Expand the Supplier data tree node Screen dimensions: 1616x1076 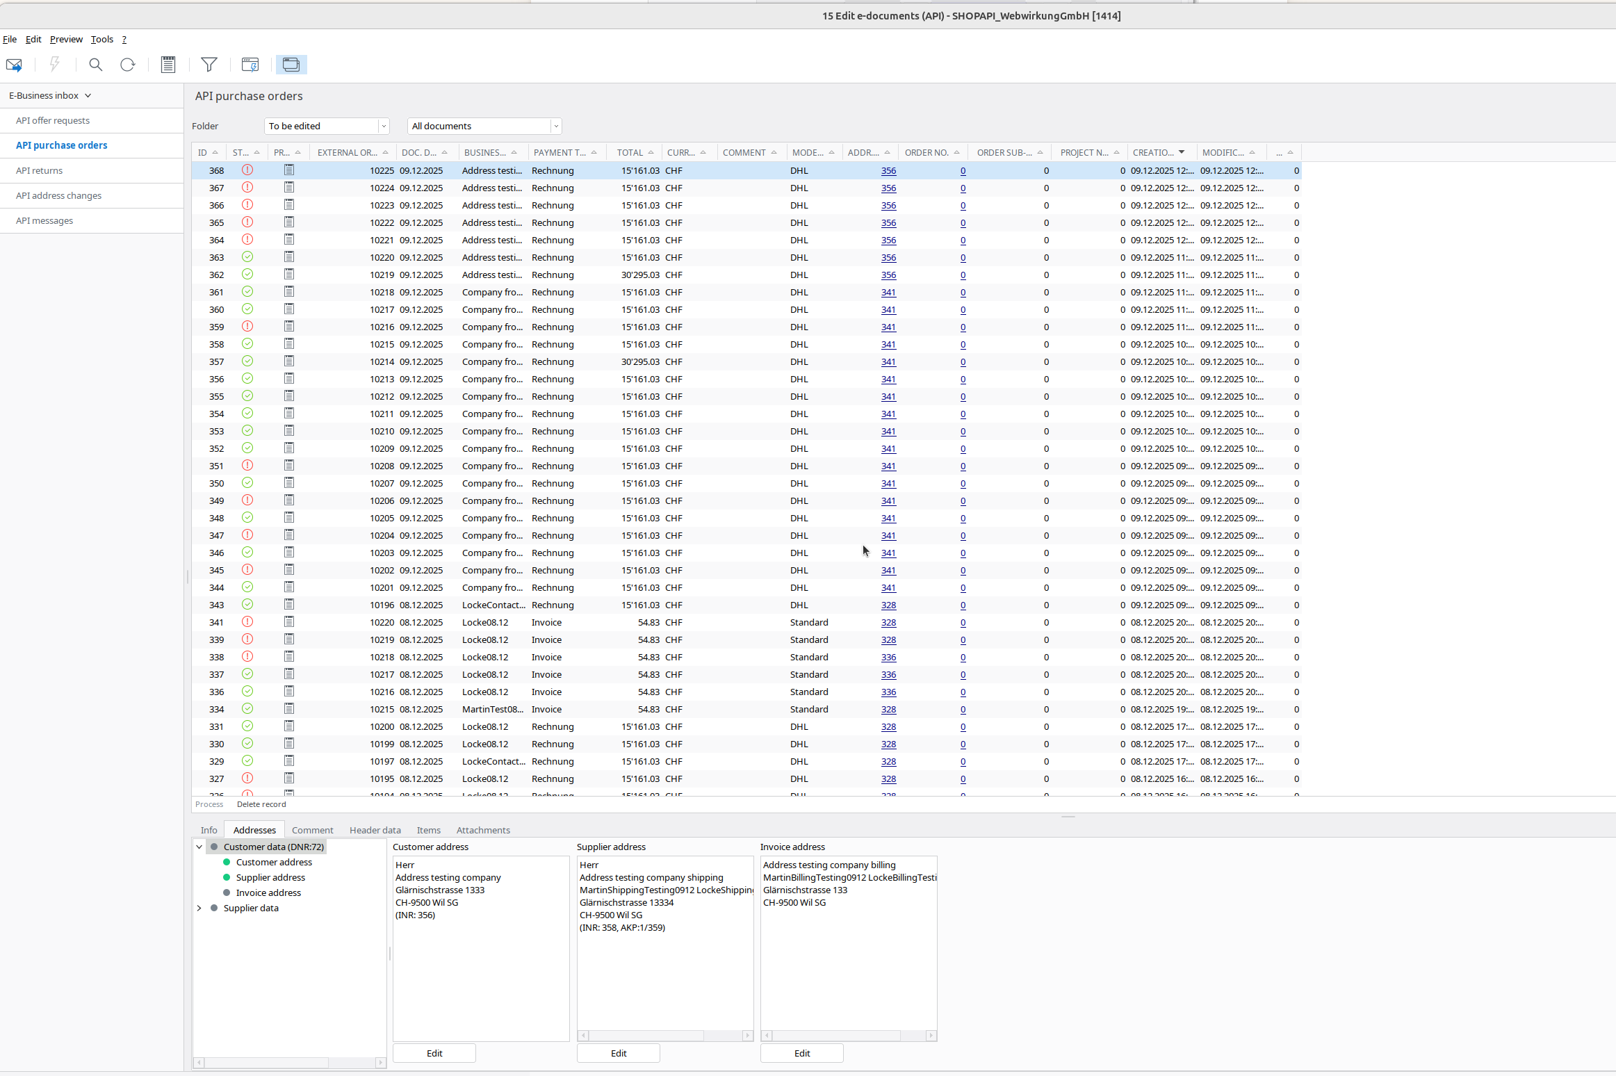pyautogui.click(x=199, y=908)
